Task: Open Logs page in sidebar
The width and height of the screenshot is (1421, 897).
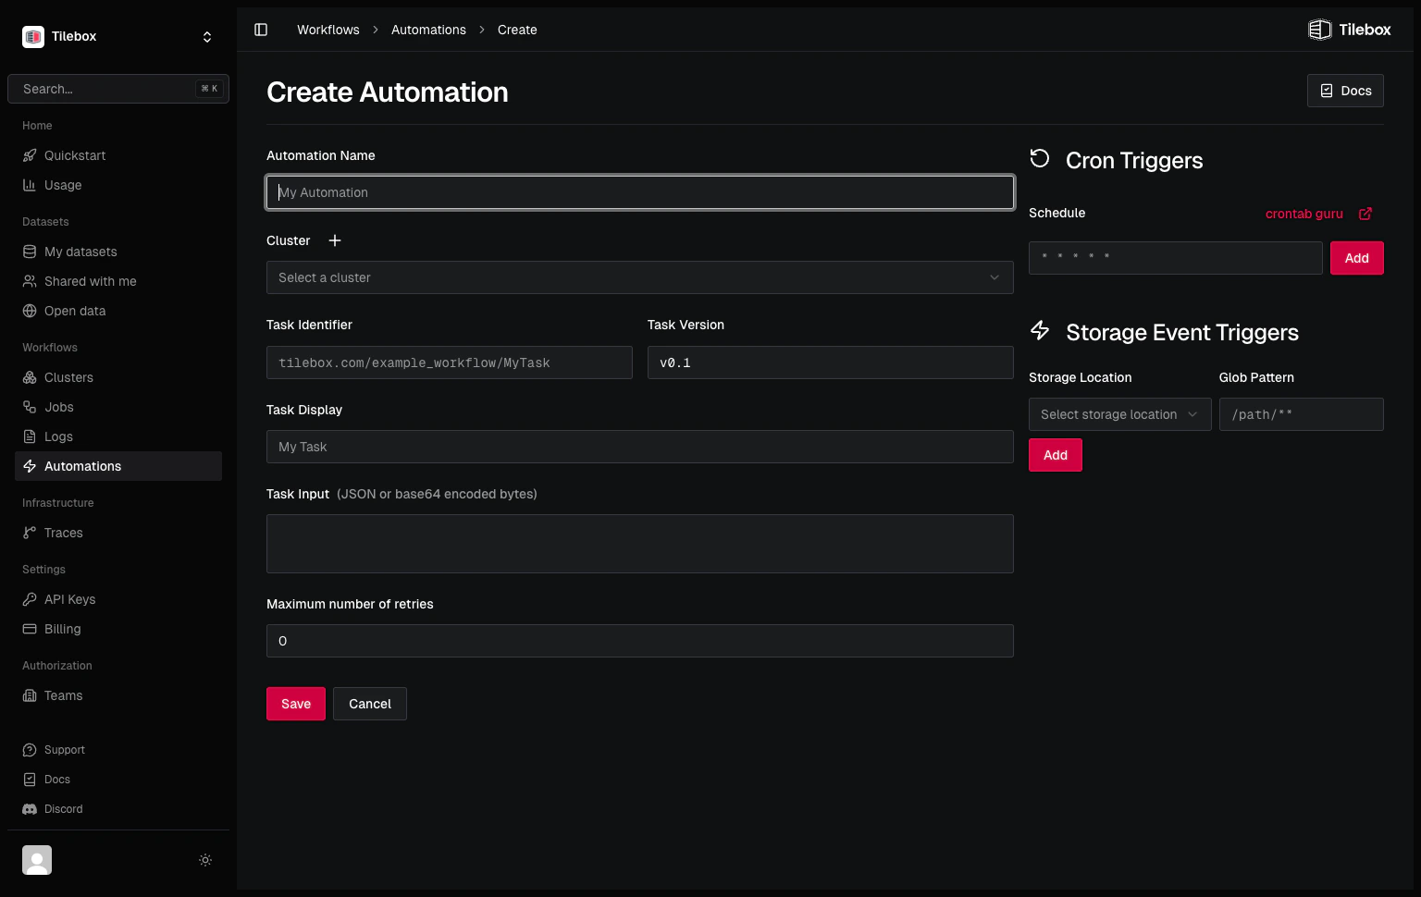Action: click(x=118, y=436)
